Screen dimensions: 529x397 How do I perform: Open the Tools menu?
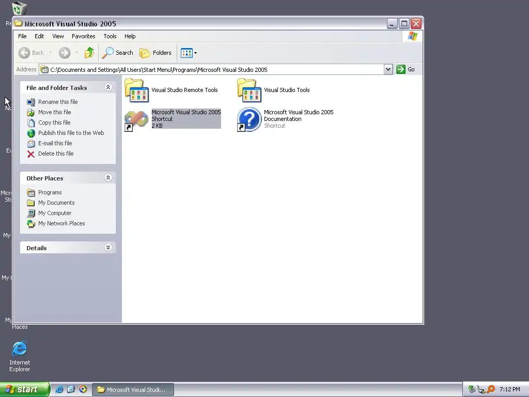click(110, 36)
